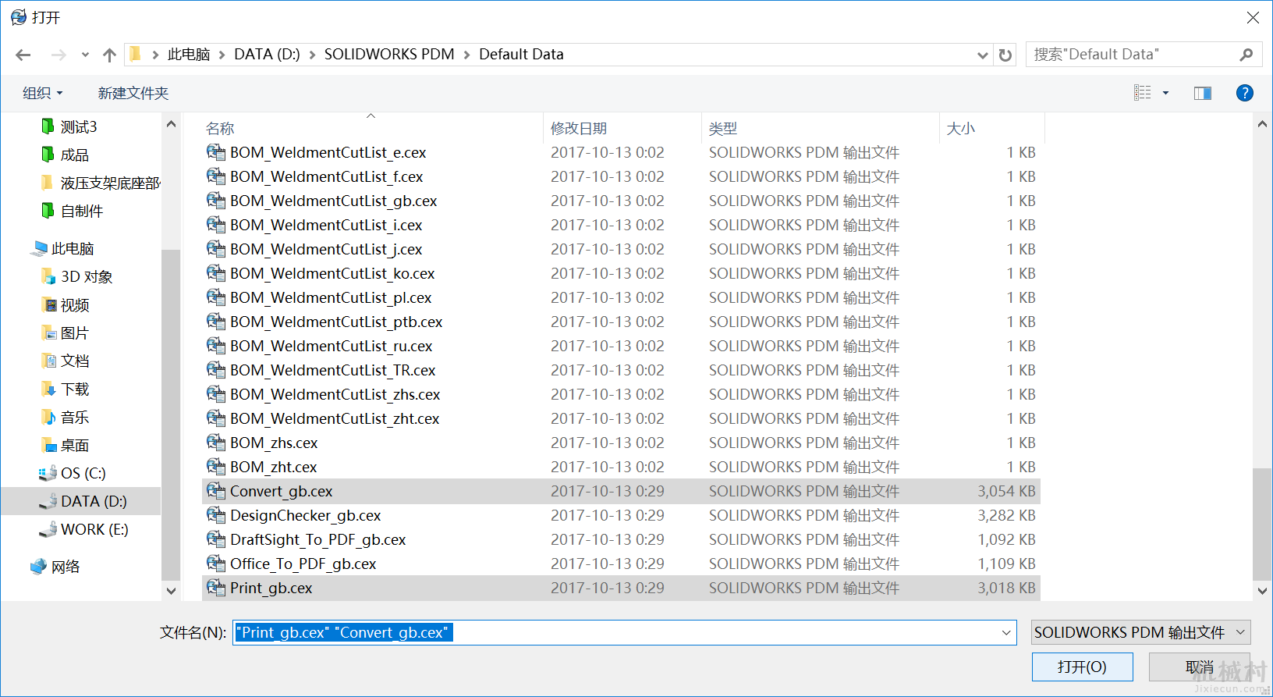Open 视频 folder in sidebar

75,304
